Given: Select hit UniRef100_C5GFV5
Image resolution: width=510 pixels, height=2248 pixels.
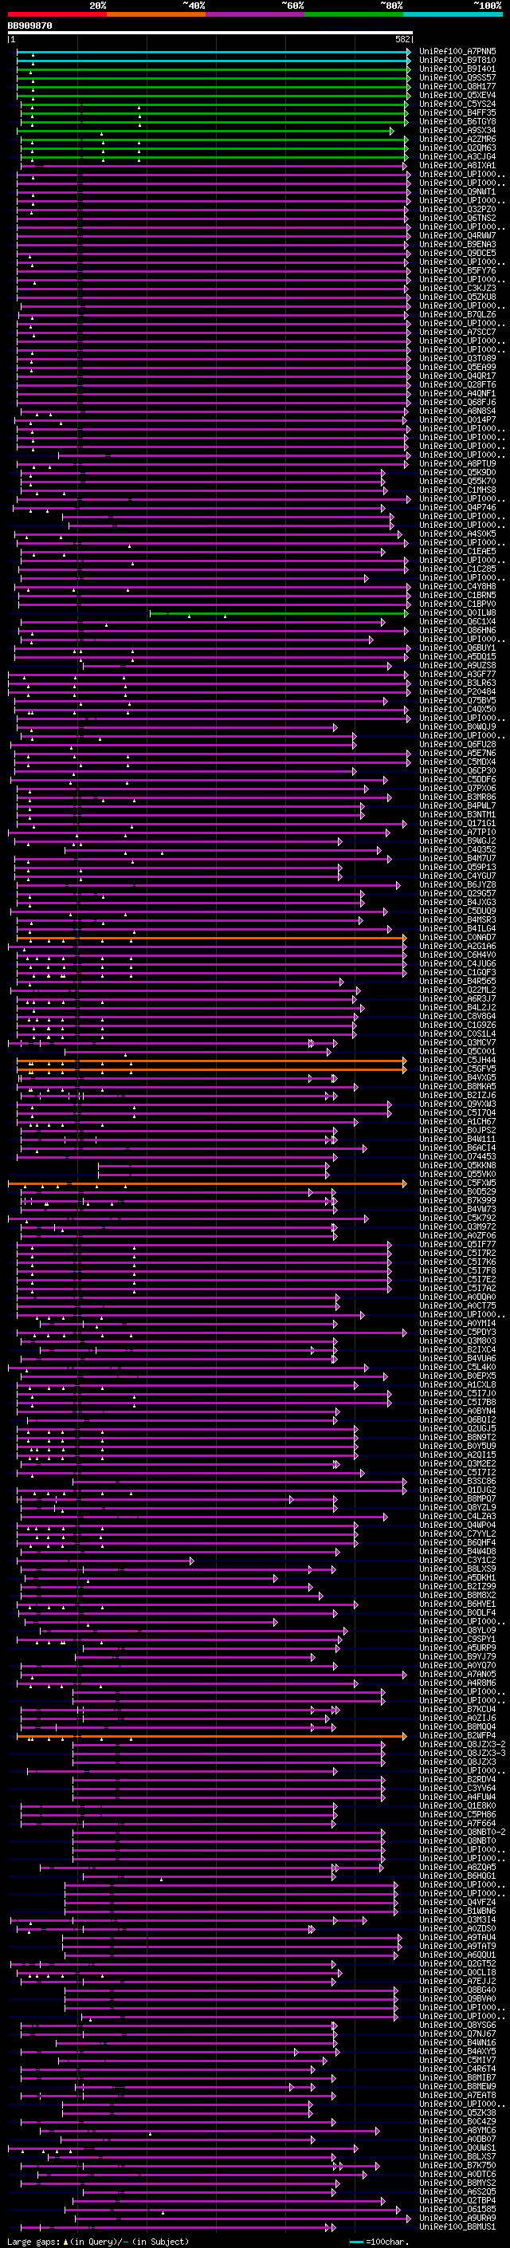Looking at the screenshot, I should click(x=457, y=1069).
